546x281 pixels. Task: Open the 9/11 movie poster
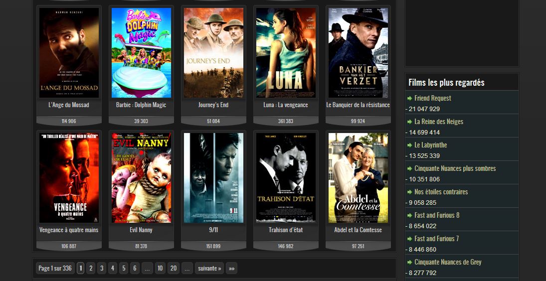(213, 178)
